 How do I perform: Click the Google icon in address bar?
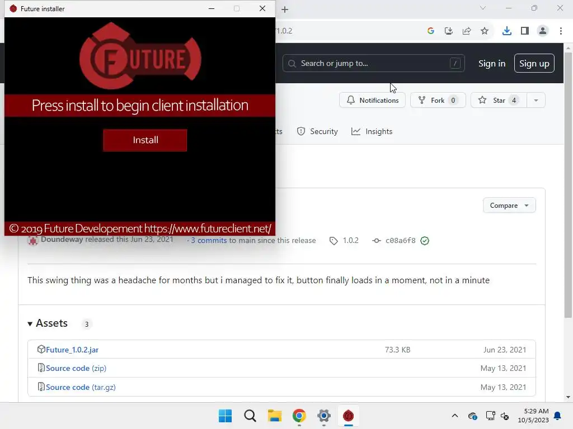click(x=431, y=31)
